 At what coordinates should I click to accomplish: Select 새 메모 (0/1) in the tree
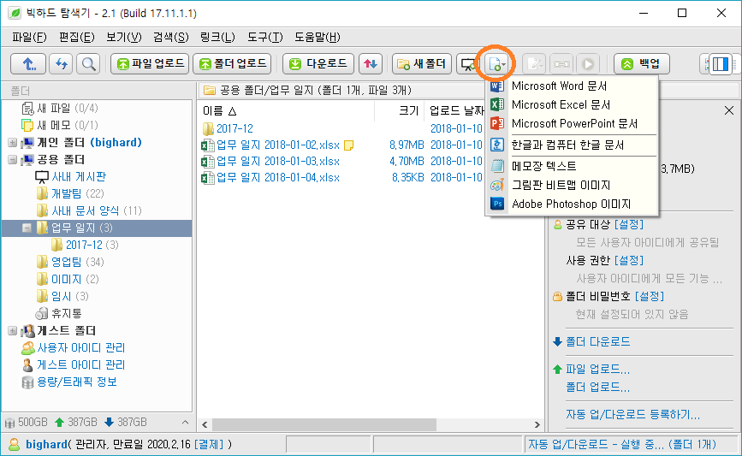[x=60, y=126]
